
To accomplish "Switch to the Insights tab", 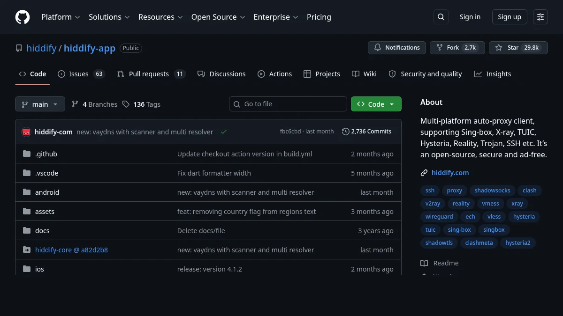I will 493,74.
